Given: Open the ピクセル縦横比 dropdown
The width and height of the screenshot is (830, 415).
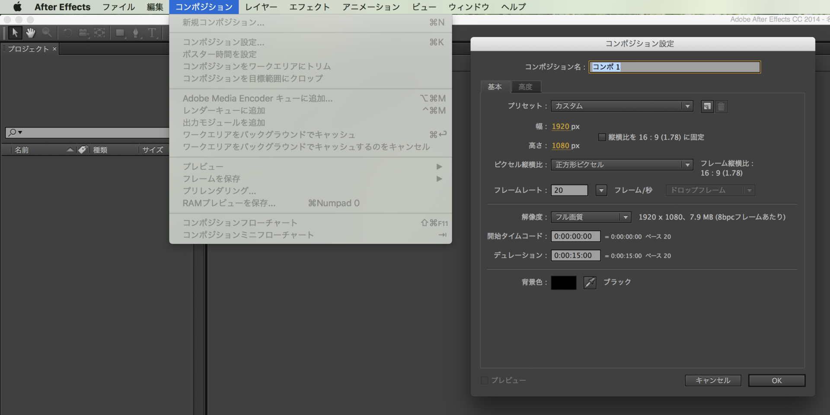Looking at the screenshot, I should (x=622, y=165).
